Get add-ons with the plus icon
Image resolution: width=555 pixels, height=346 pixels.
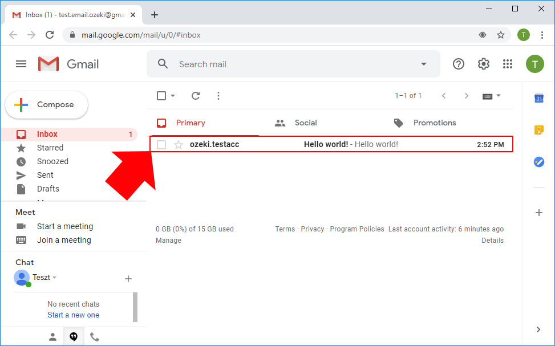tap(538, 213)
